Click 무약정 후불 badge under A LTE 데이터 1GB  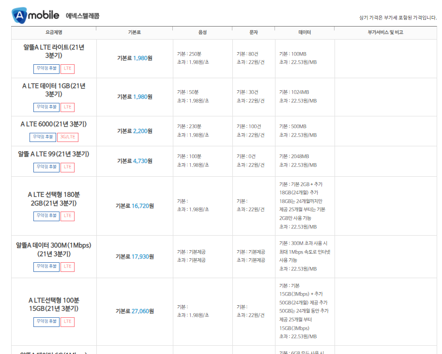[x=46, y=107]
